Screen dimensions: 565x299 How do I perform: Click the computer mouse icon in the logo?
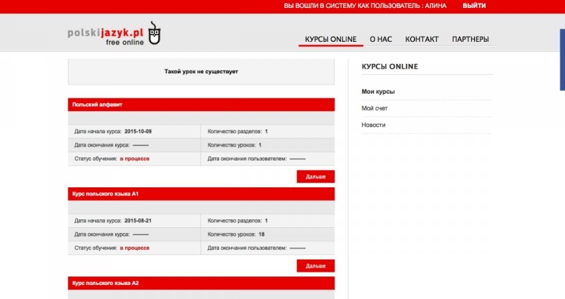pyautogui.click(x=155, y=33)
